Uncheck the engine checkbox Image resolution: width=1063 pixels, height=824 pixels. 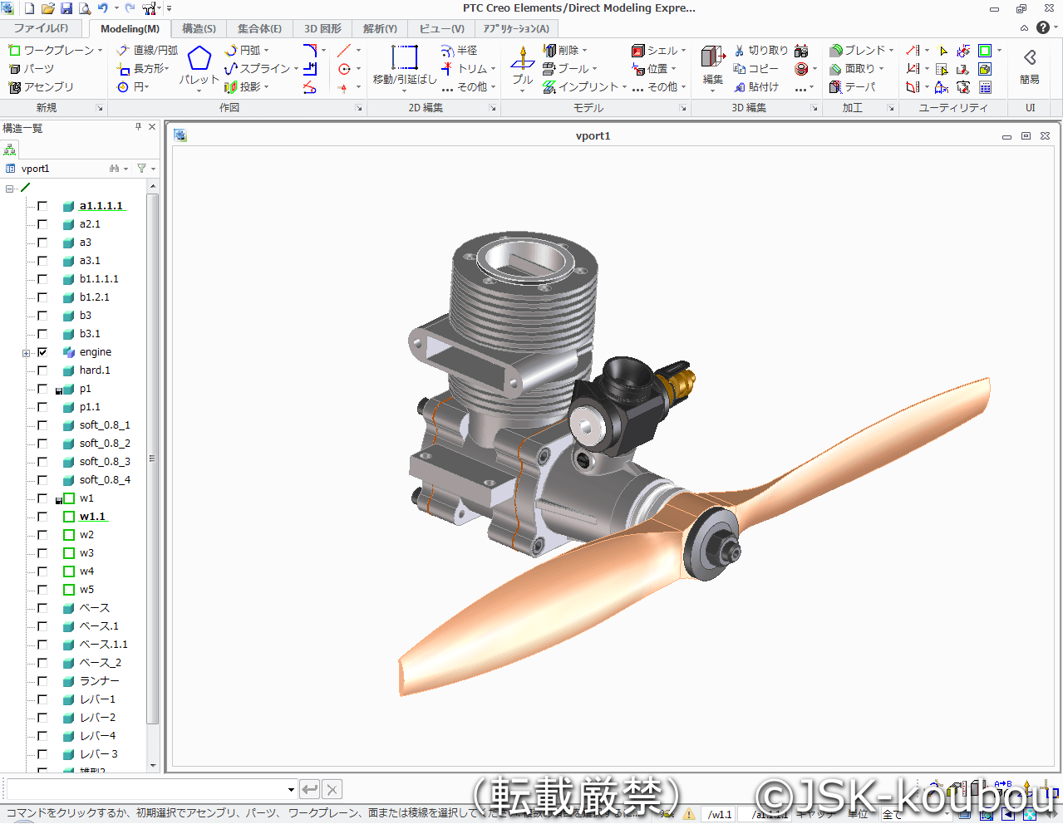pos(42,352)
